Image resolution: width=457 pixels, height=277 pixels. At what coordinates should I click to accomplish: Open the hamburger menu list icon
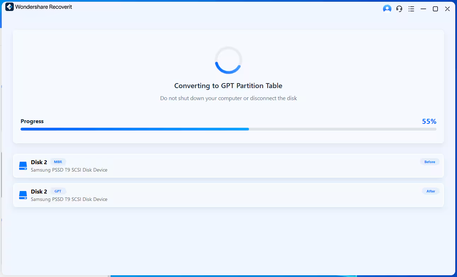411,9
